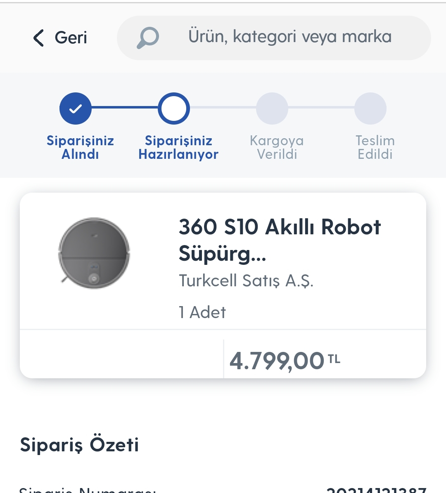Click the Kargoya Verildi step circle
The image size is (446, 493).
point(272,109)
